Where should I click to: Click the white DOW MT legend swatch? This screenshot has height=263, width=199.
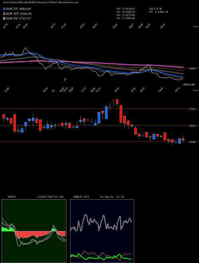coord(4,14)
